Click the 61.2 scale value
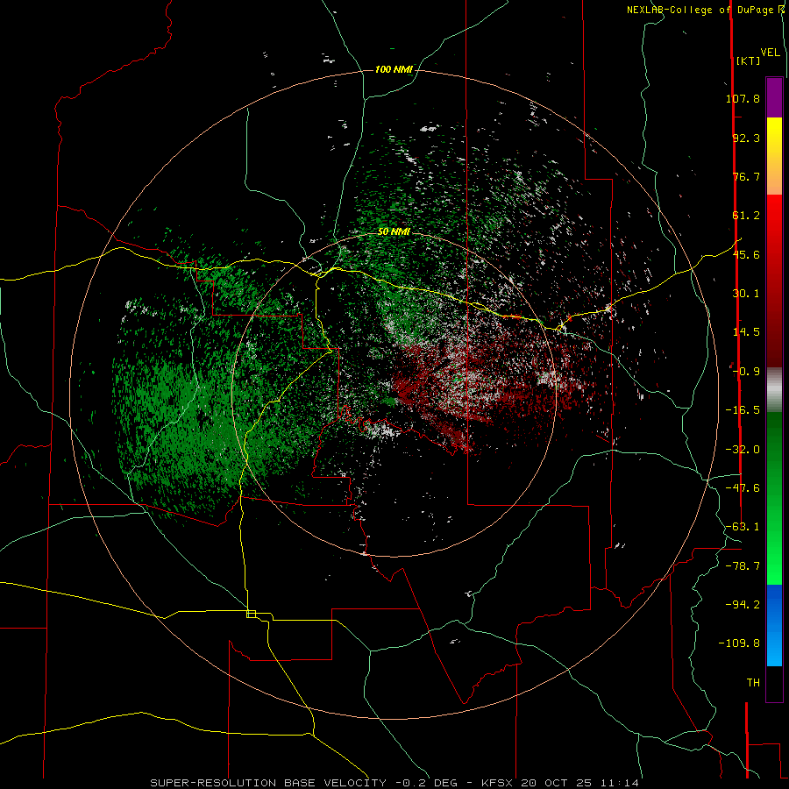789x789 pixels. (746, 216)
